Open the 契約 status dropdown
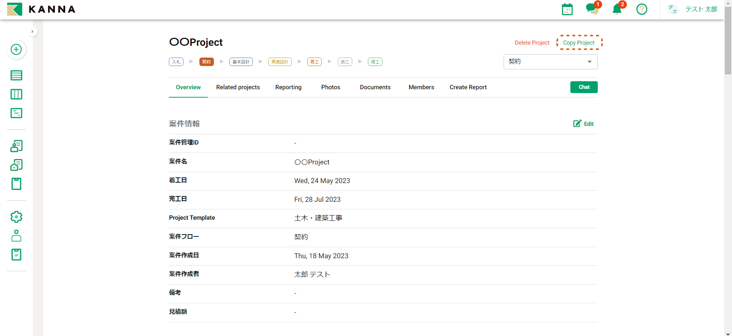 coord(550,62)
